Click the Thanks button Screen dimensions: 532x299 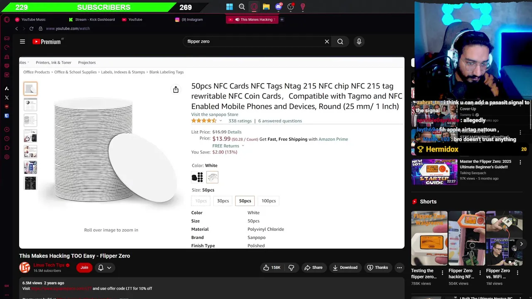tap(377, 267)
